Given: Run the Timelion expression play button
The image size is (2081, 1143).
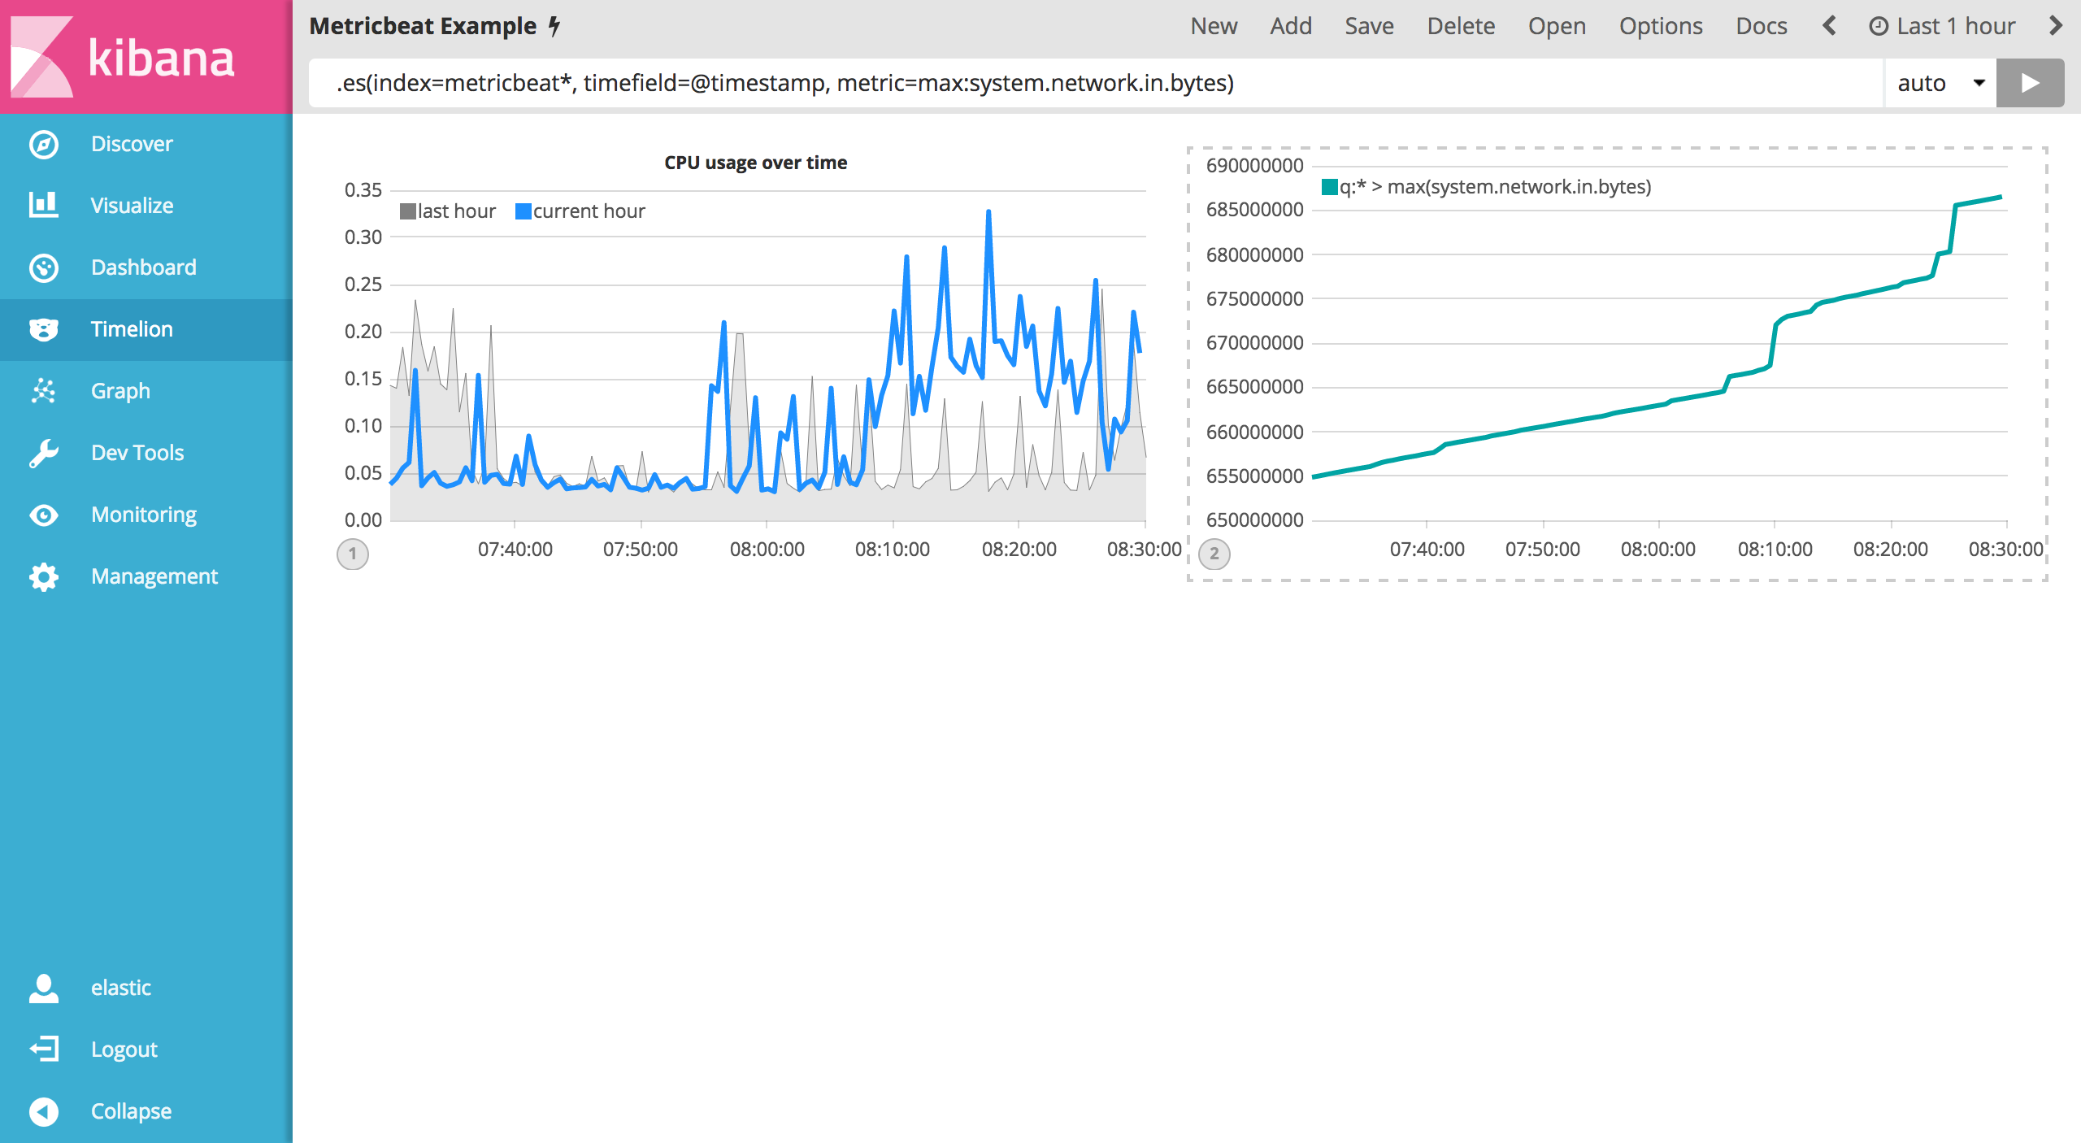Looking at the screenshot, I should pyautogui.click(x=2030, y=83).
